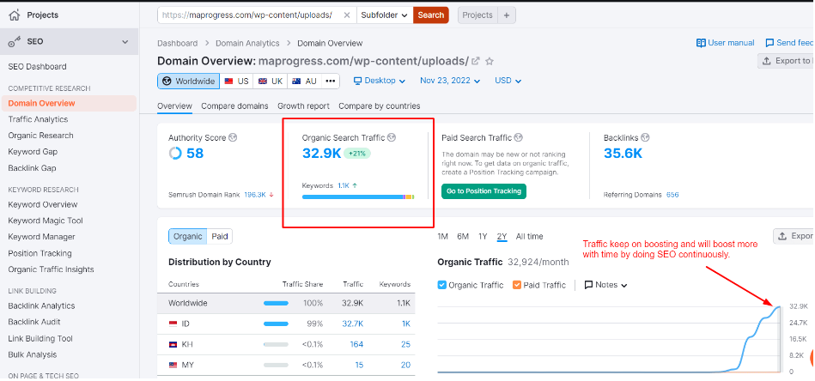This screenshot has width=815, height=381.
Task: Select the Organic toggle in distribution panel
Action: (187, 237)
